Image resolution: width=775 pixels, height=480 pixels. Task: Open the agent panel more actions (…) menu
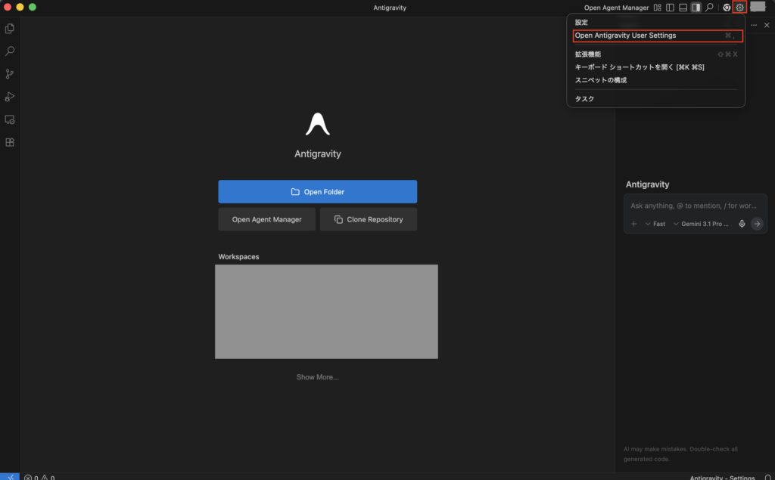(753, 26)
